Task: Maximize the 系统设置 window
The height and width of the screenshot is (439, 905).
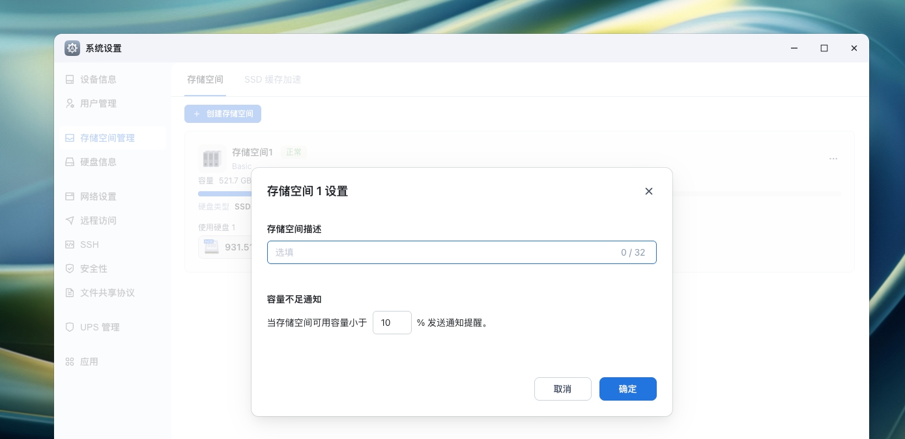Action: (824, 48)
